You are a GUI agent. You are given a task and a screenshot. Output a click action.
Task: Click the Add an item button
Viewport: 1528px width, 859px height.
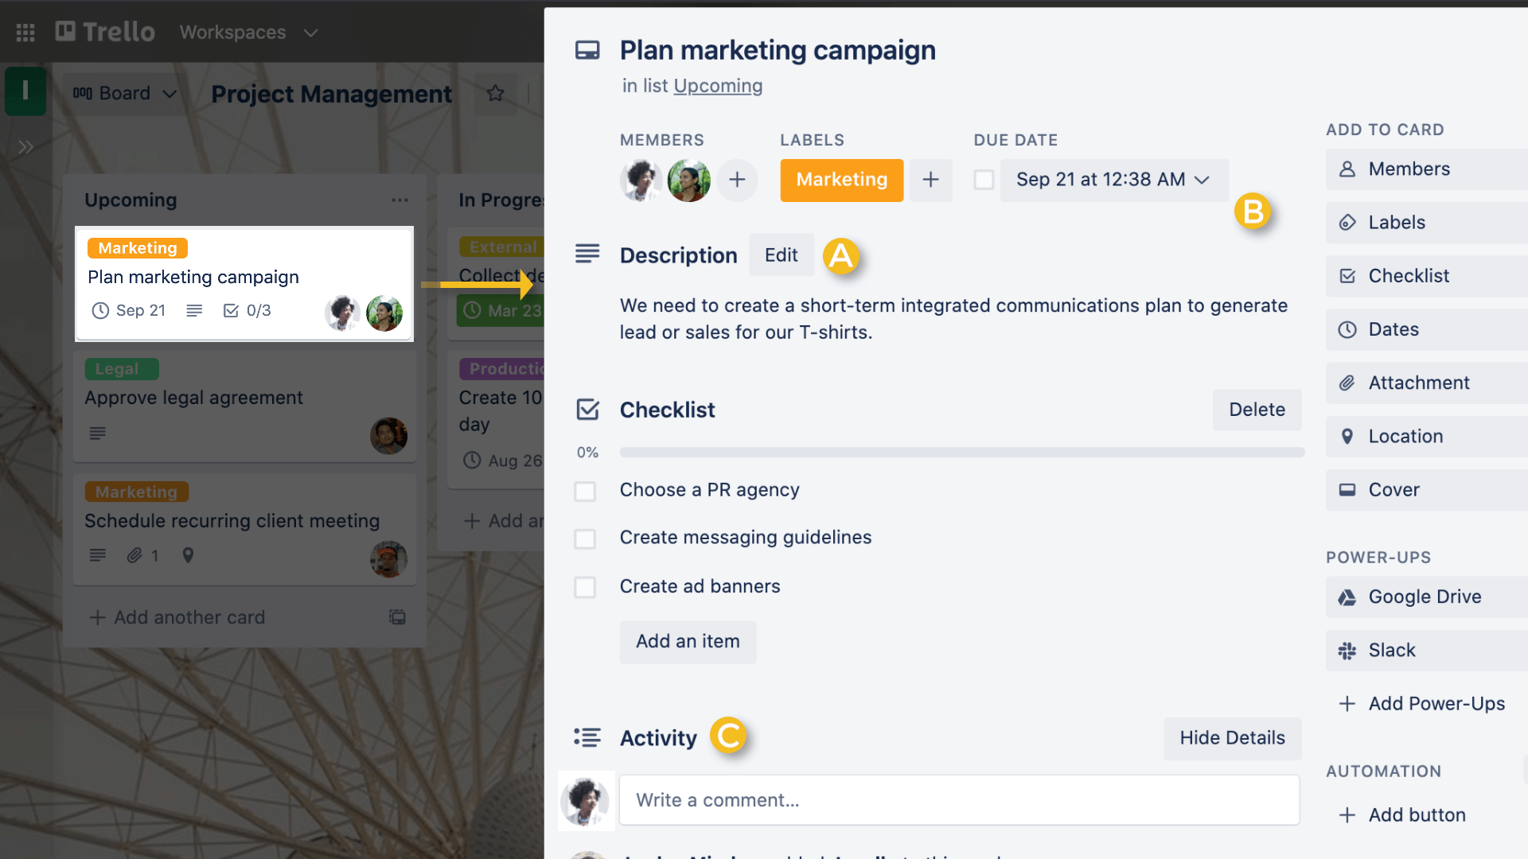coord(688,641)
